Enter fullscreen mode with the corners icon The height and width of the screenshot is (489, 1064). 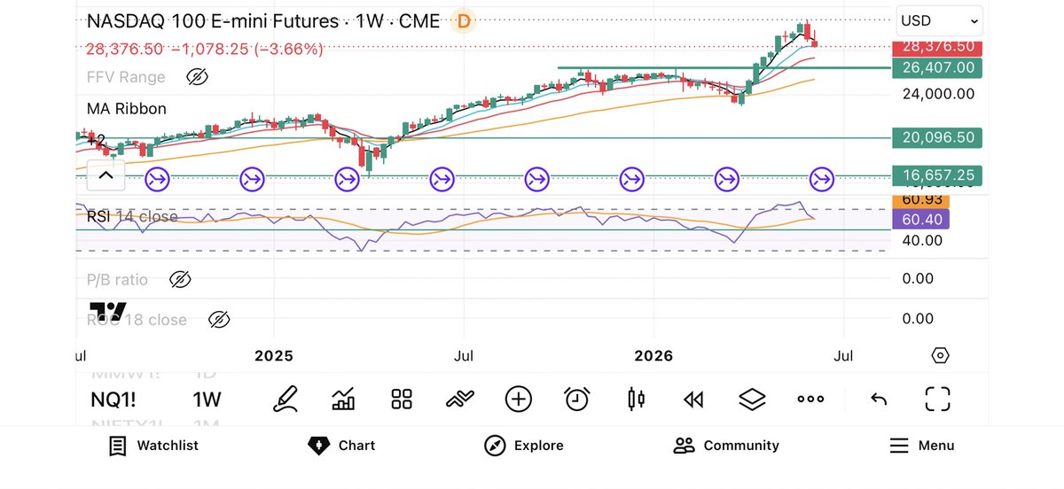[937, 399]
